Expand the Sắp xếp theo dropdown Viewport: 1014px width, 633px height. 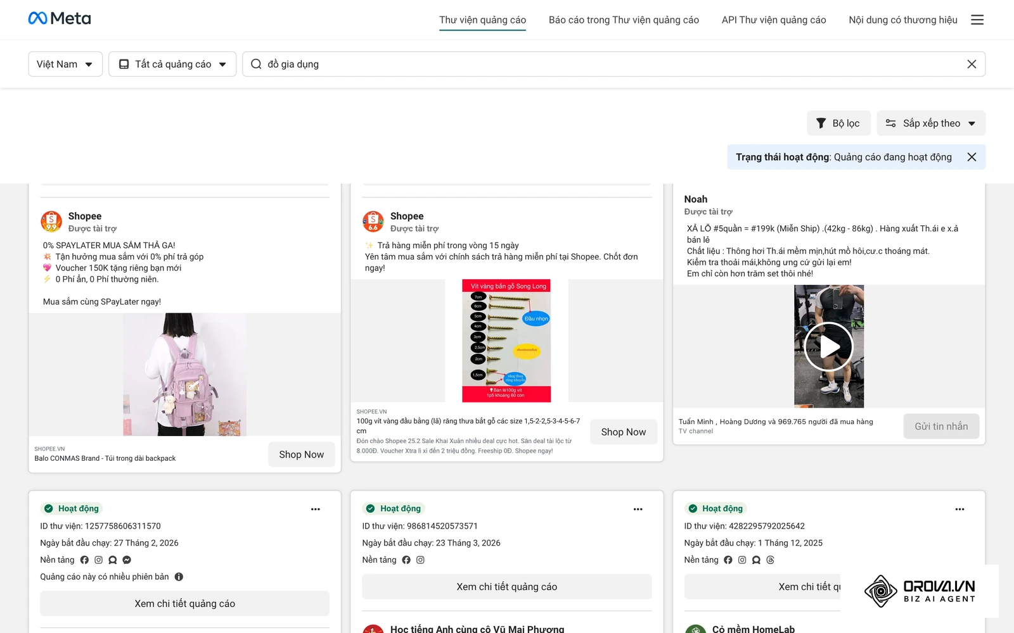(x=931, y=123)
